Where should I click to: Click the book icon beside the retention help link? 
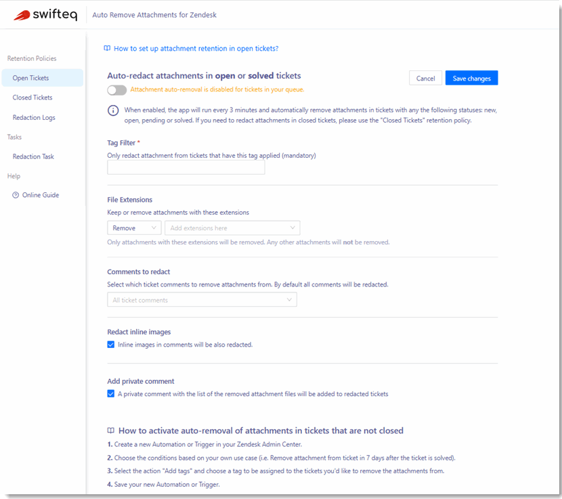pyautogui.click(x=107, y=48)
